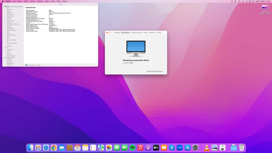Image resolution: width=272 pixels, height=153 pixels.
Task: Open the Contacts app in Dock
Action: click(70, 148)
